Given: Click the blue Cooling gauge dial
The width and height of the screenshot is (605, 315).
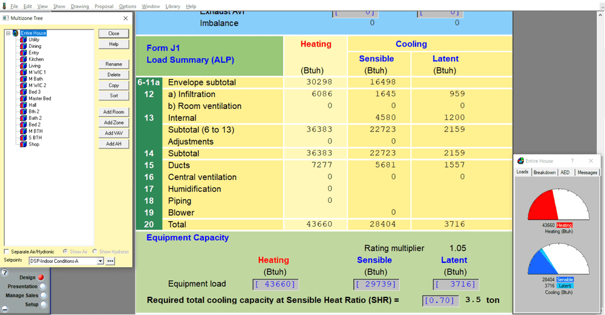Looking at the screenshot, I should [558, 259].
